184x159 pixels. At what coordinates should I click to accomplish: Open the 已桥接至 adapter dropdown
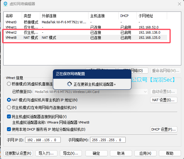pos(91,92)
